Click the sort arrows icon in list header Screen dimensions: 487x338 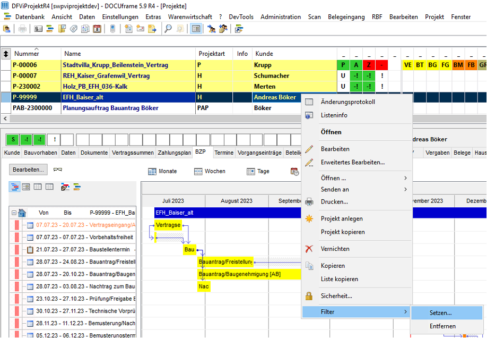point(6,54)
